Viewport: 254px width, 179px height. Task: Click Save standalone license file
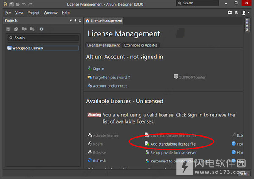[173, 135]
